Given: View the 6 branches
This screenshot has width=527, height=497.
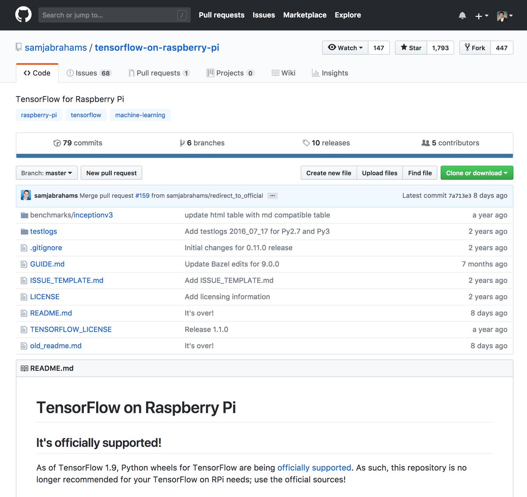Looking at the screenshot, I should (202, 143).
